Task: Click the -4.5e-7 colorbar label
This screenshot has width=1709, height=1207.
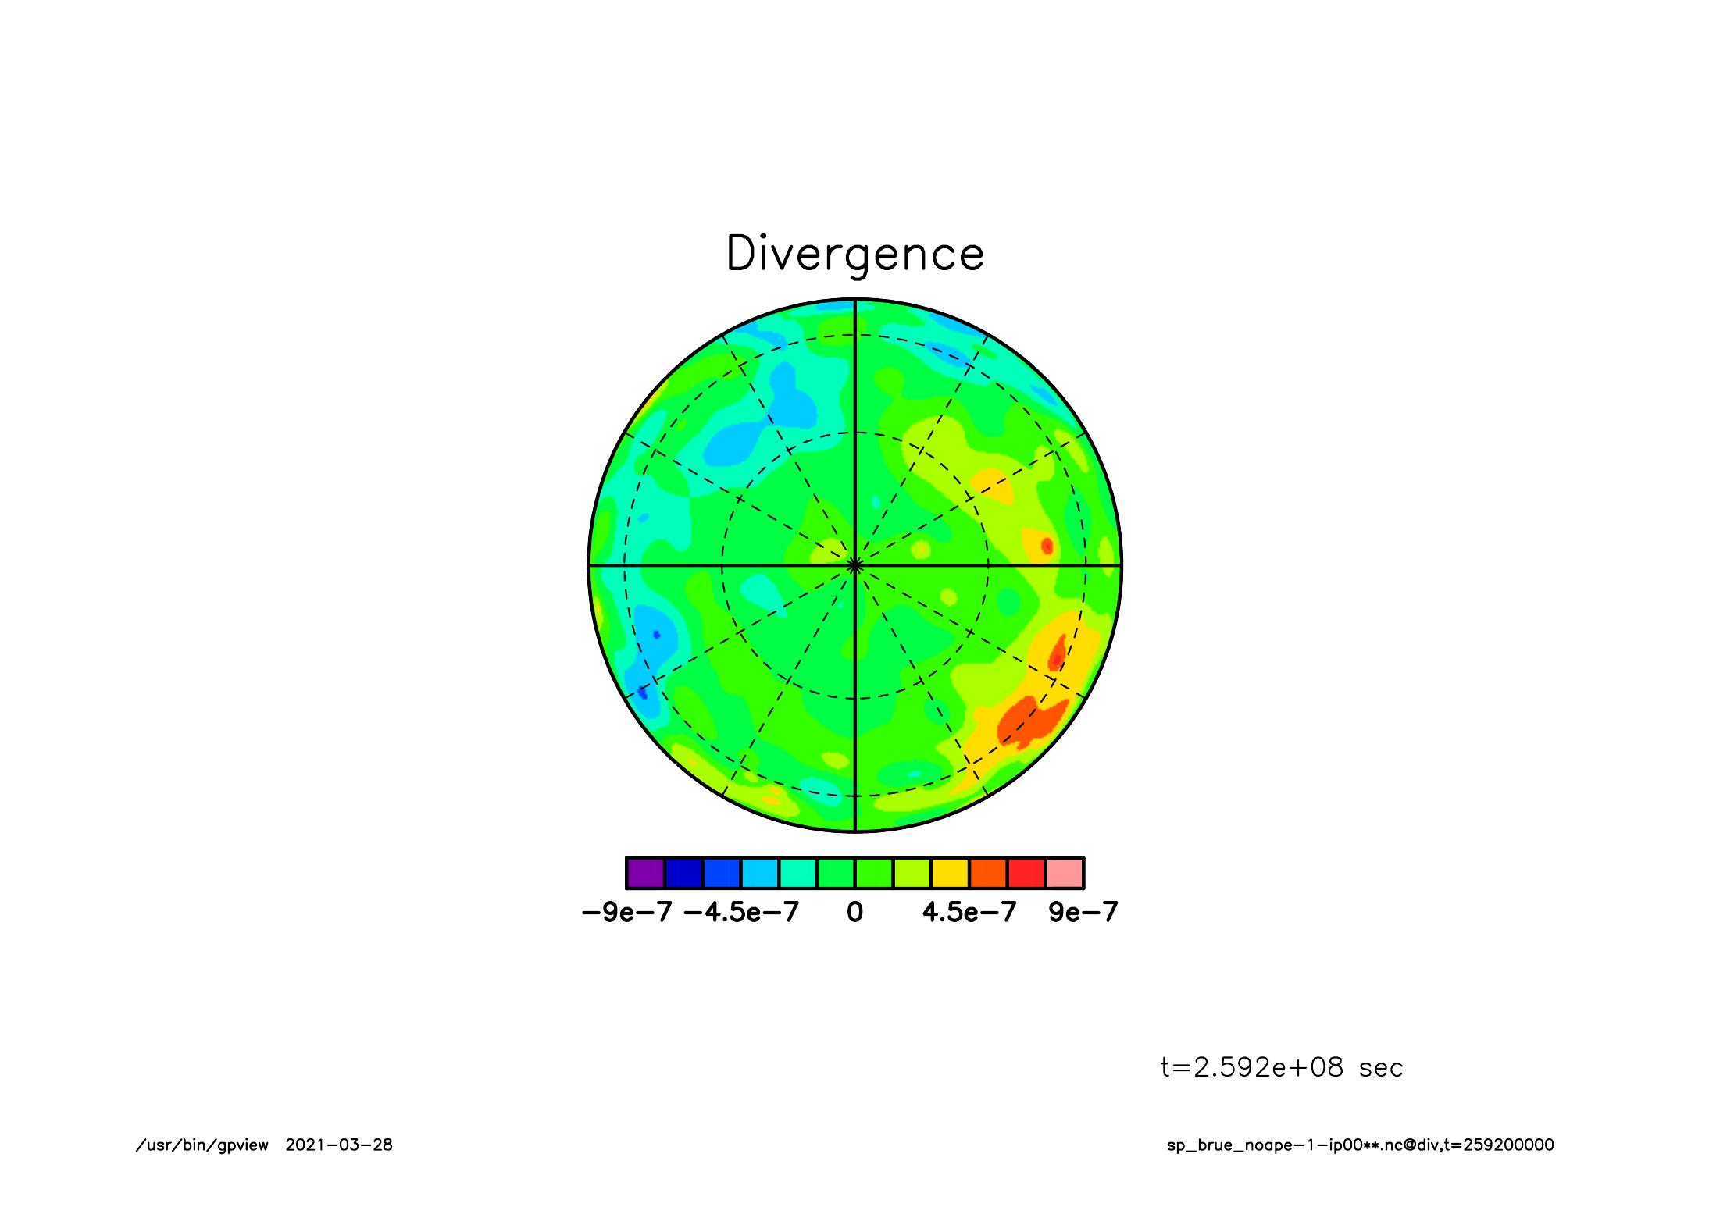Action: 740,912
